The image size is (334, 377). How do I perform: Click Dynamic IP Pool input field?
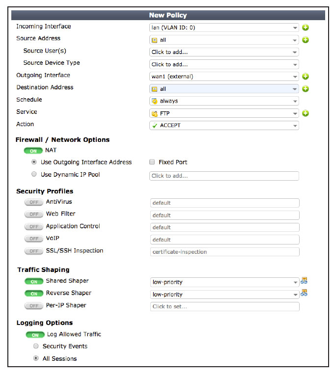click(x=224, y=176)
